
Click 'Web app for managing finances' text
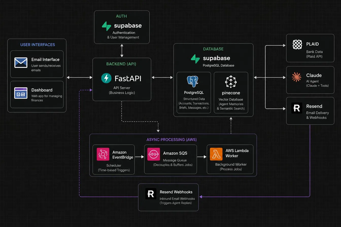tap(47, 98)
